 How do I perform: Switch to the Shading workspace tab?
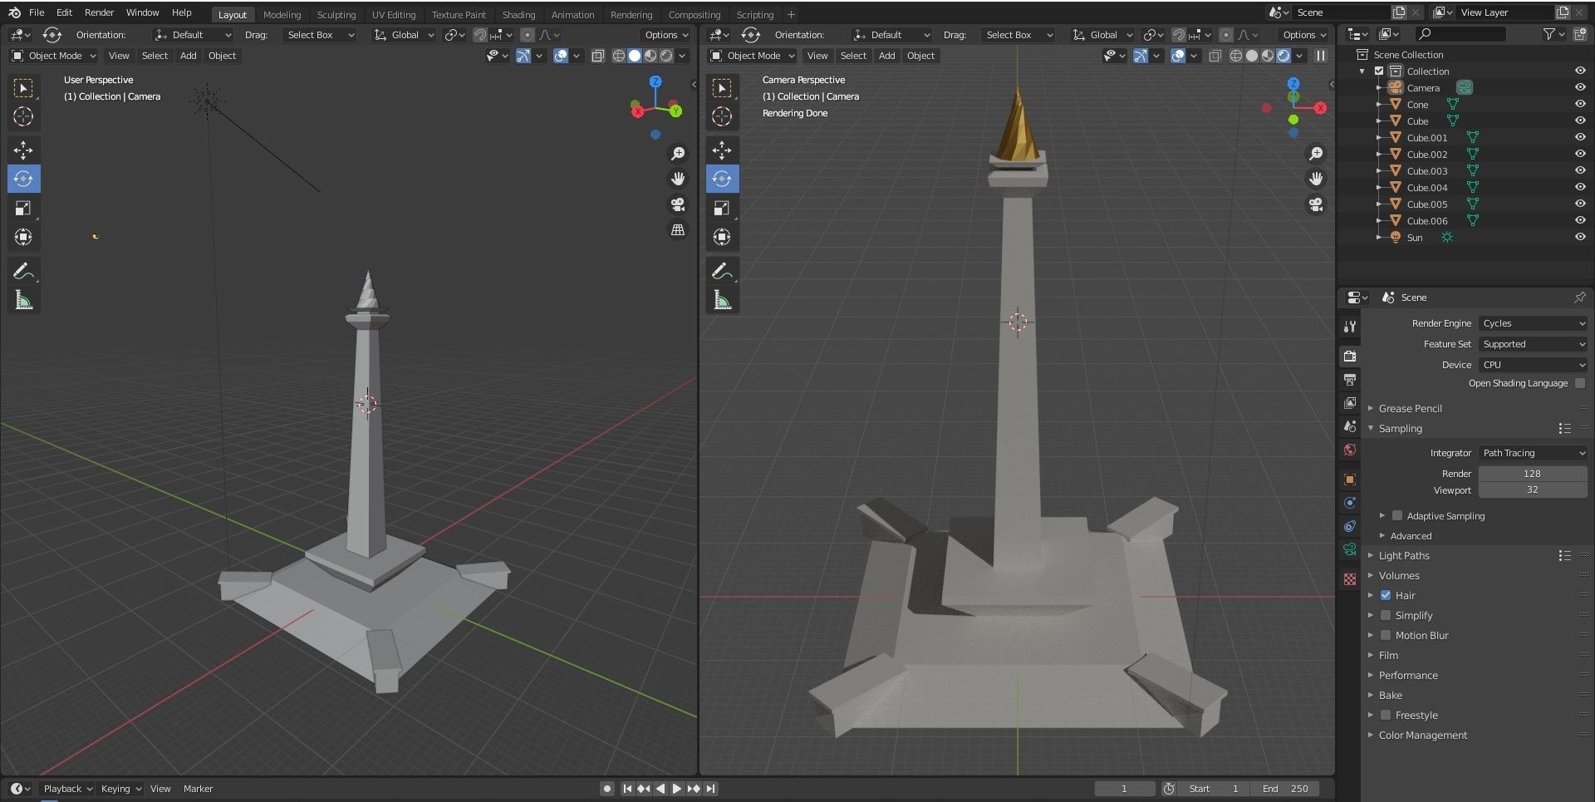(518, 14)
